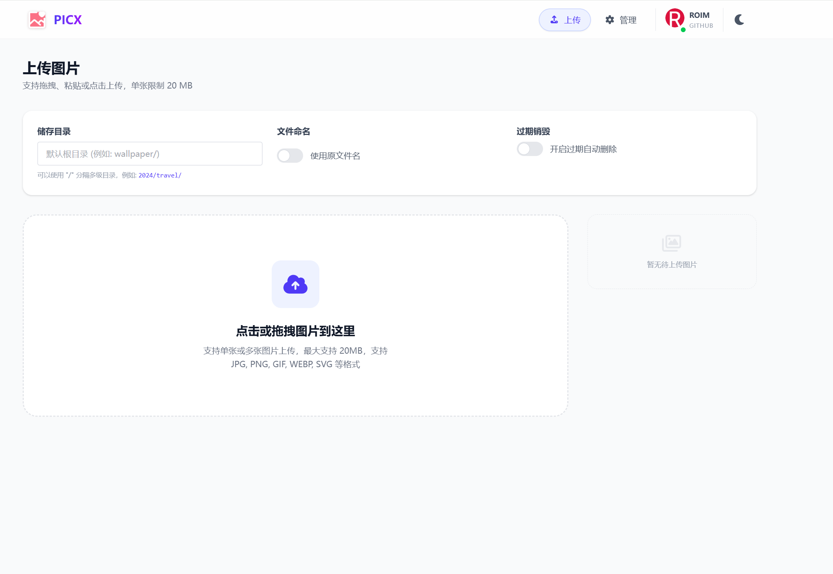Click the cloud upload icon
The image size is (833, 574).
tap(296, 284)
